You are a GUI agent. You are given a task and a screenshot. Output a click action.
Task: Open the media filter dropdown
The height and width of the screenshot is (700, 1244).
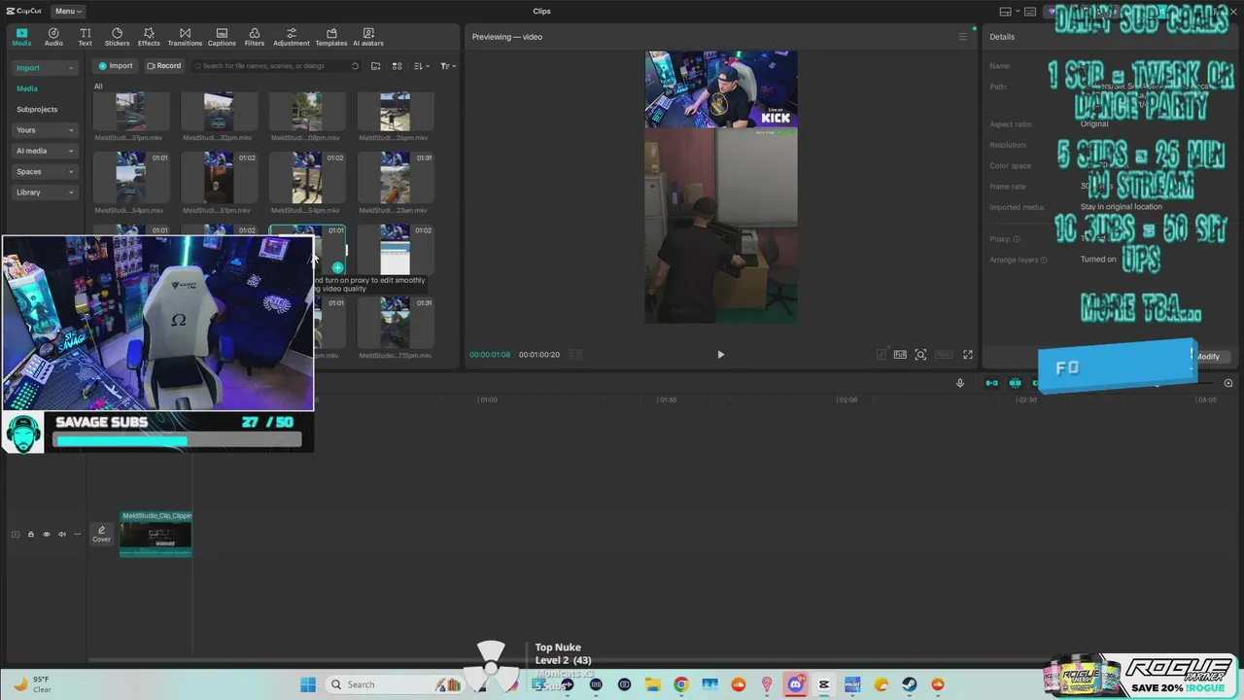coord(447,66)
